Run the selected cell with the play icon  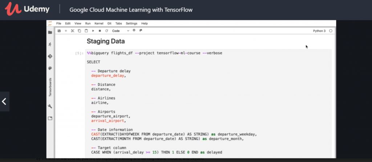pyautogui.click(x=93, y=31)
